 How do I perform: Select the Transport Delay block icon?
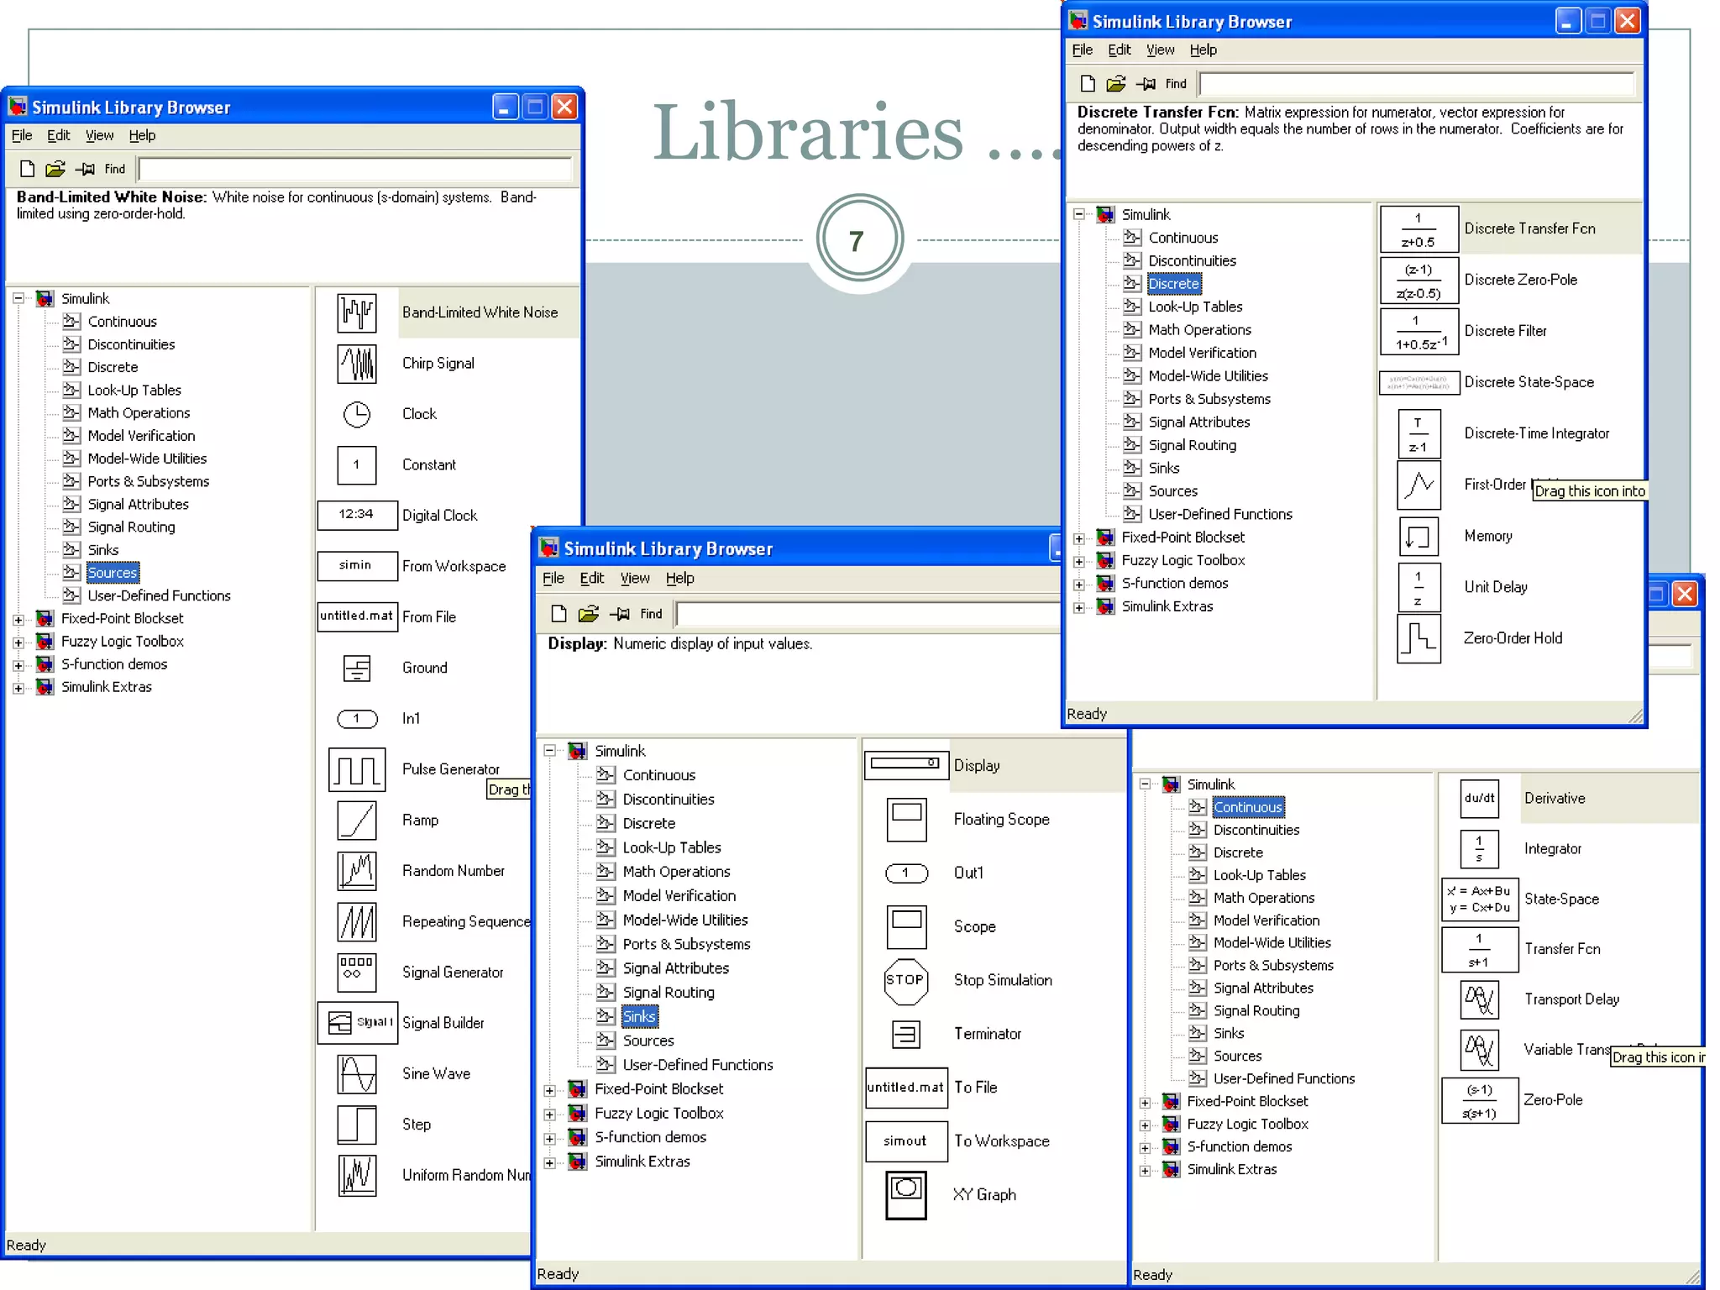tap(1479, 999)
